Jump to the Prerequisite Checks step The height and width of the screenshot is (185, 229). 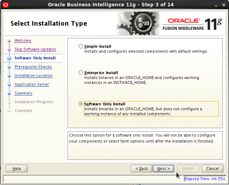[33, 67]
